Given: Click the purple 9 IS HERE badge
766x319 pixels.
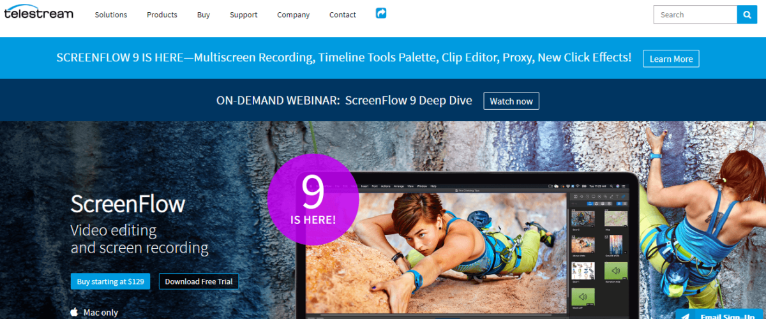Looking at the screenshot, I should point(313,200).
